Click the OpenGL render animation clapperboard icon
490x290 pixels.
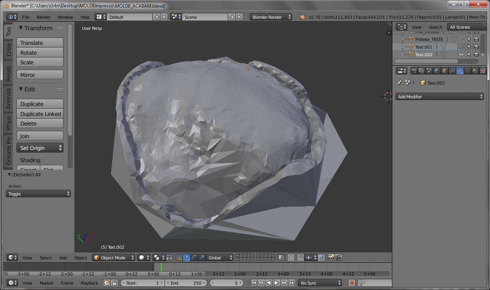coord(338,257)
